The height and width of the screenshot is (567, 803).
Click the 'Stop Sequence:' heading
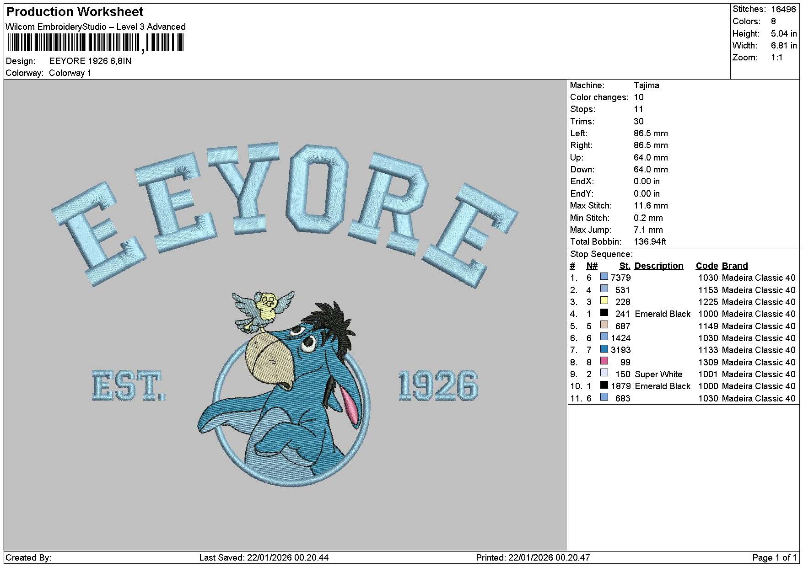click(601, 254)
